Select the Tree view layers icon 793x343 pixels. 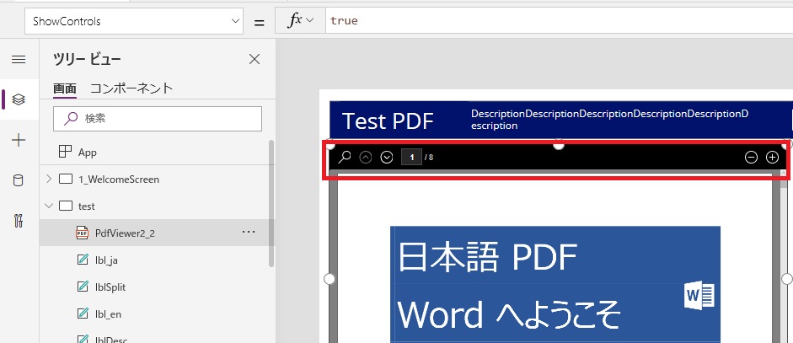coord(19,99)
